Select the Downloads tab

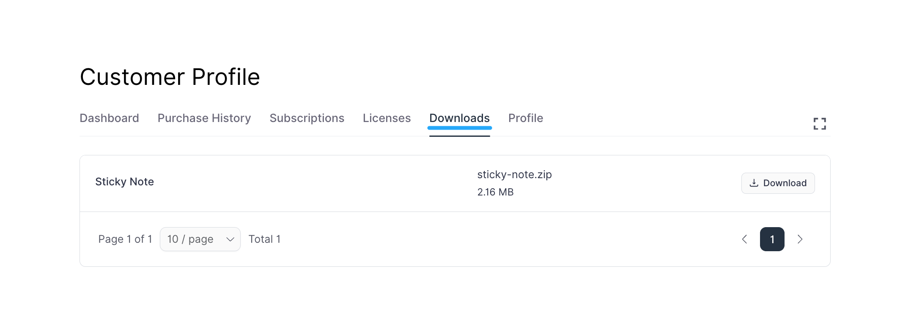tap(459, 118)
